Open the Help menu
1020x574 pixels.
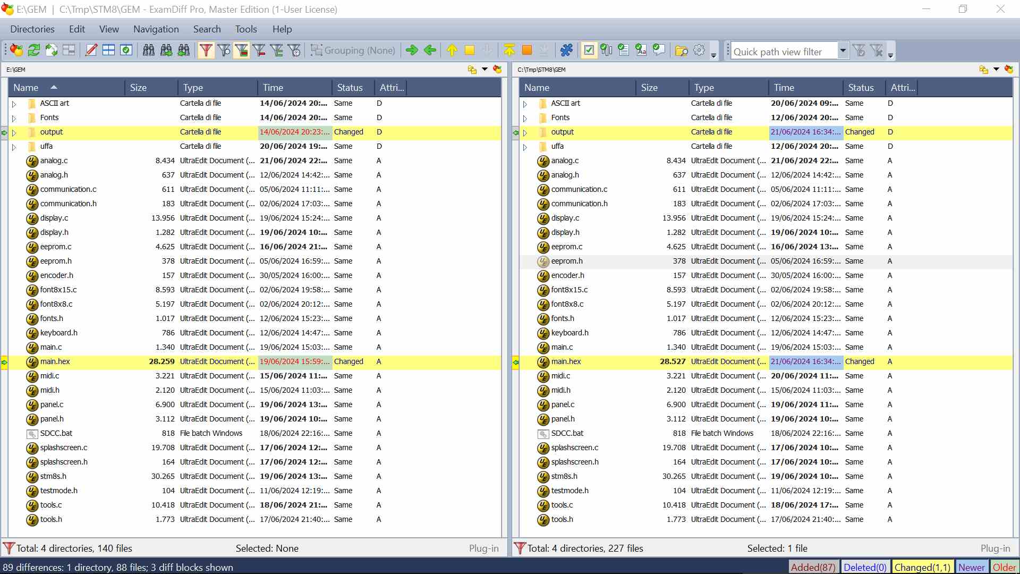tap(282, 29)
